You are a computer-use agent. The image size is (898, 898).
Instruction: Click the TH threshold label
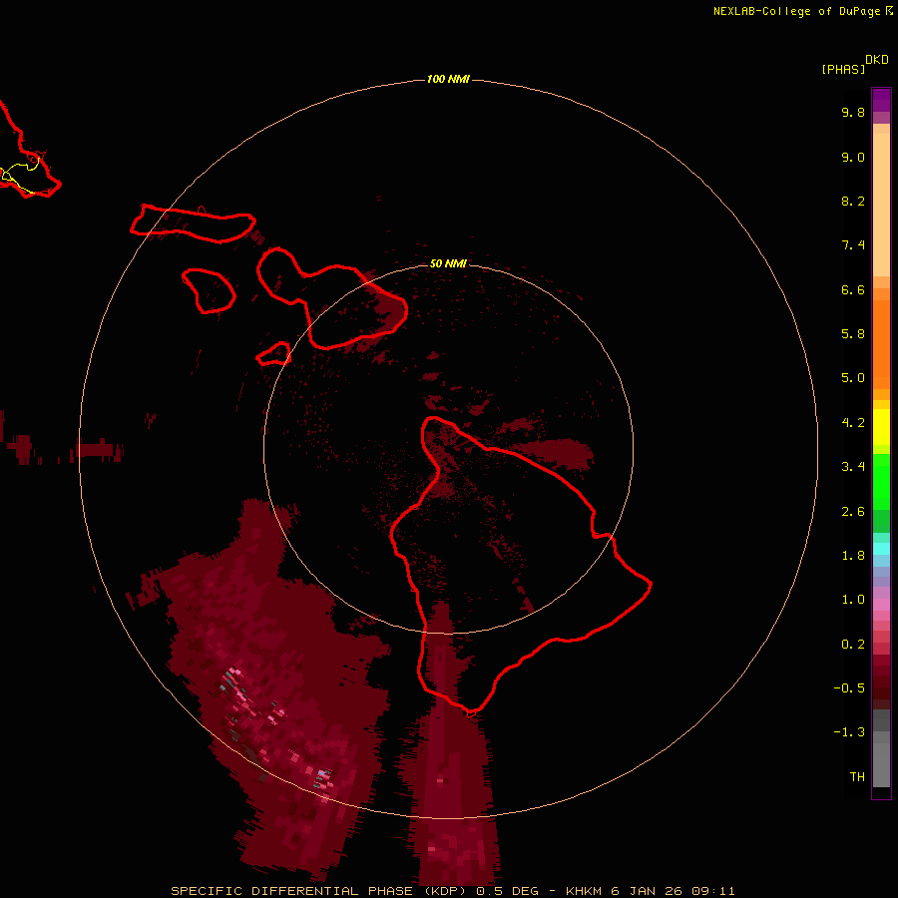coord(857,777)
